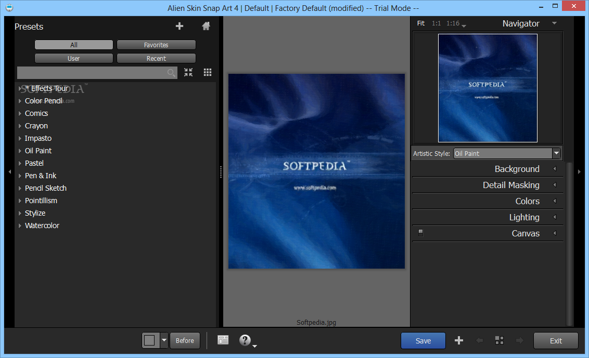Image resolution: width=589 pixels, height=358 pixels.
Task: Click the application icon in title bar
Action: (x=9, y=8)
